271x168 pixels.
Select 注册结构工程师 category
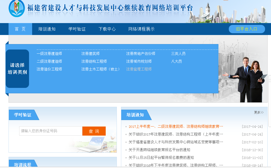pyautogui.click(x=94, y=61)
